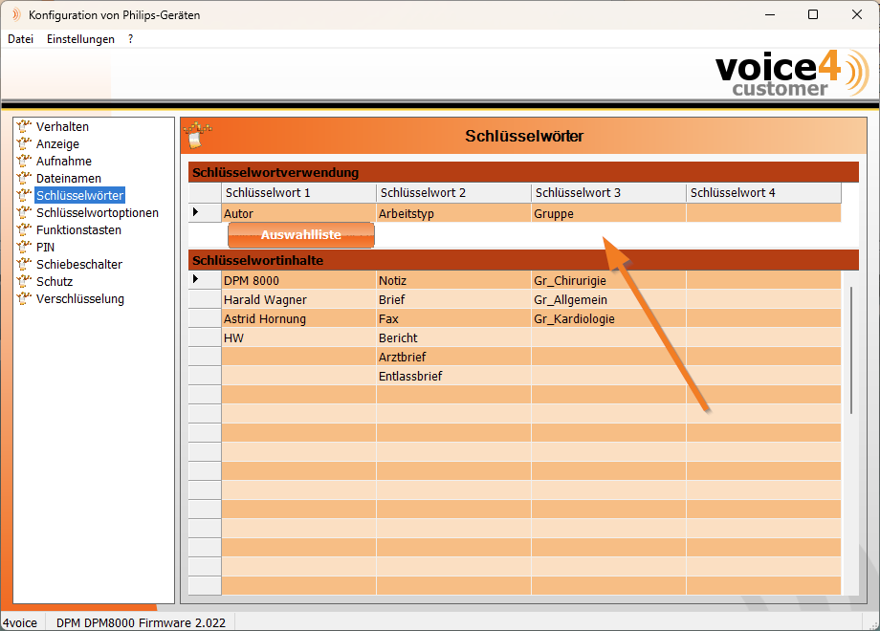Click the Fax cell

pyautogui.click(x=453, y=318)
